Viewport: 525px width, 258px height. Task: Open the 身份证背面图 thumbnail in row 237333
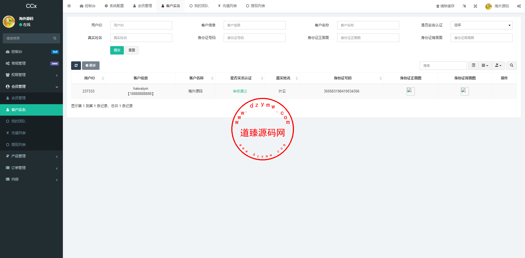click(x=465, y=91)
